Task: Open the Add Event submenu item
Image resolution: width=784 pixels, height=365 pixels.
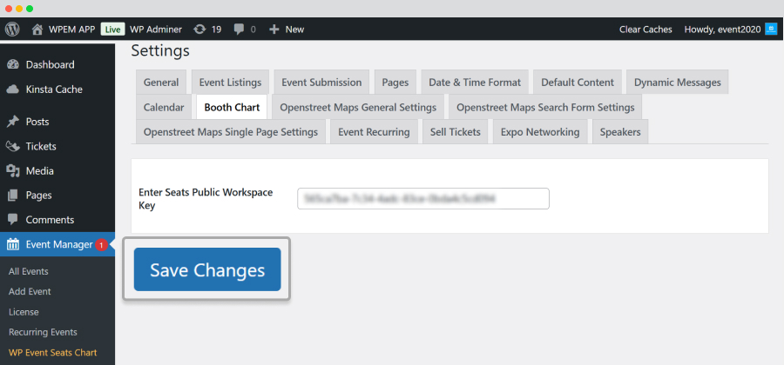Action: tap(30, 291)
